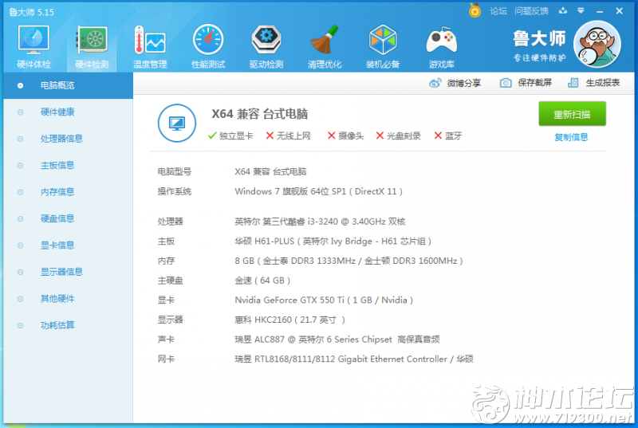Viewport: 638px width, 428px height.
Task: Click the green 重新扫描 button
Action: coord(572,114)
